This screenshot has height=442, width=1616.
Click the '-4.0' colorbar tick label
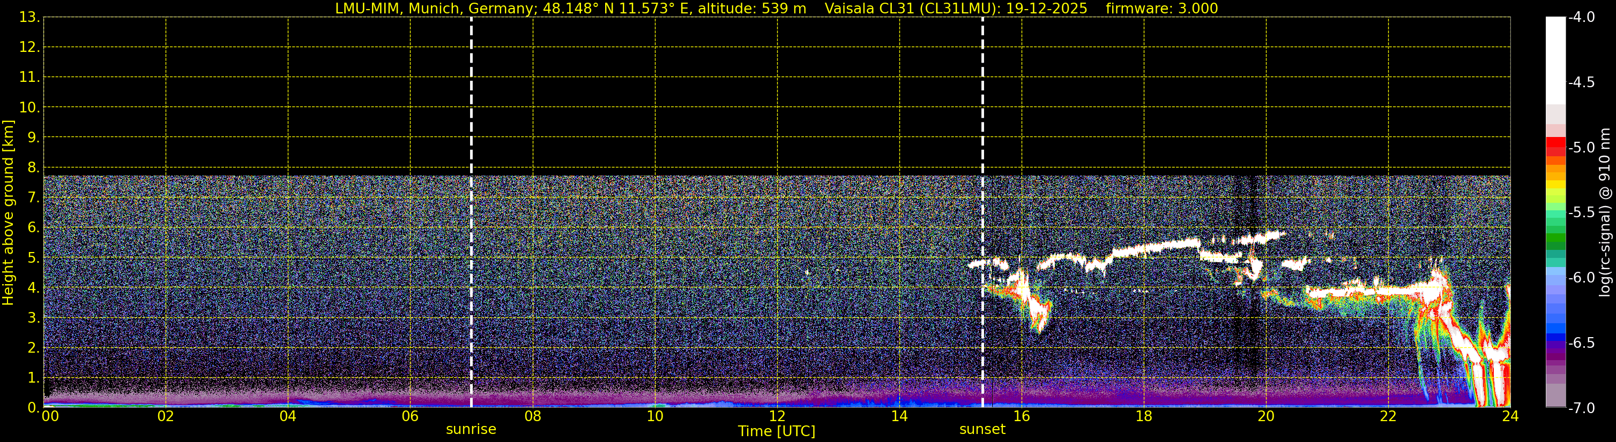click(1581, 18)
